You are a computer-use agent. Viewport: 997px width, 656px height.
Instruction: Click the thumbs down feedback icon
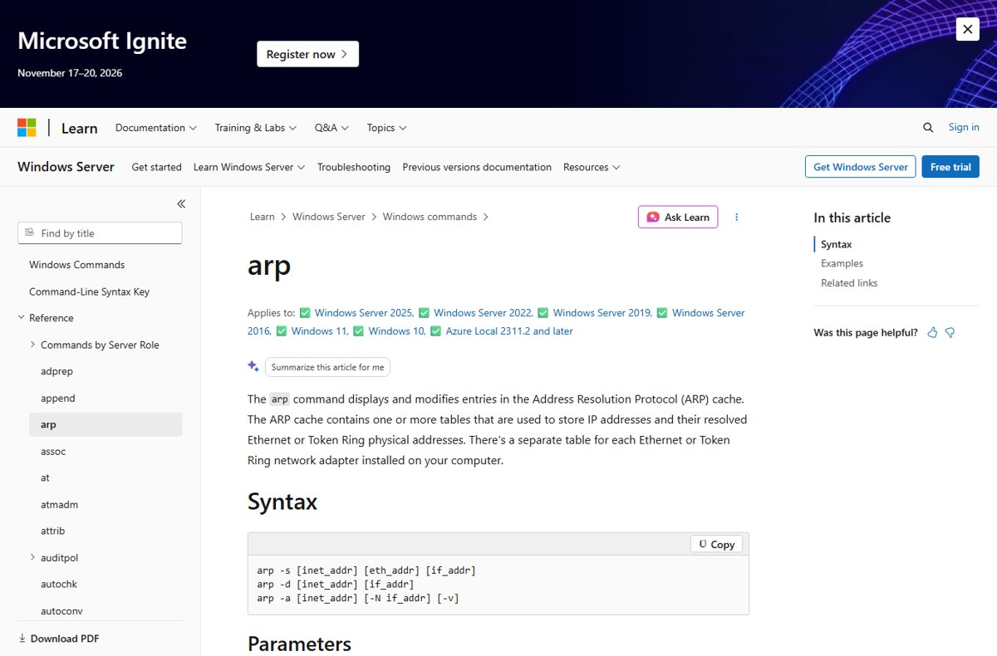[950, 332]
